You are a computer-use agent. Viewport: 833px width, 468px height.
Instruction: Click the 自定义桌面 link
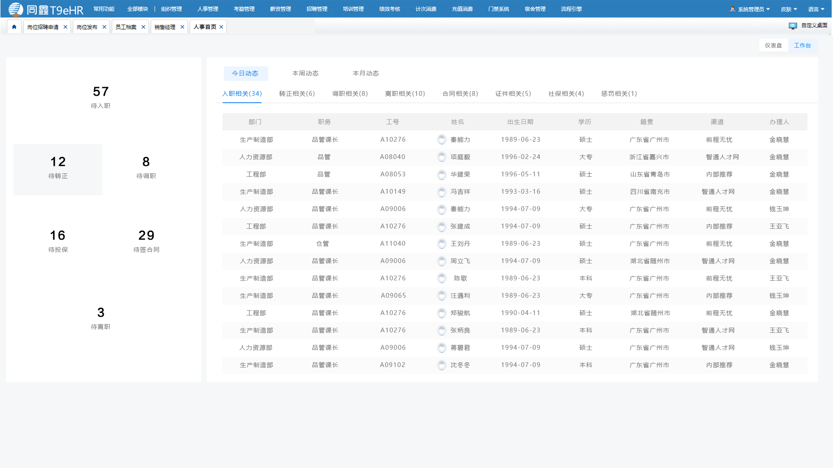(814, 26)
